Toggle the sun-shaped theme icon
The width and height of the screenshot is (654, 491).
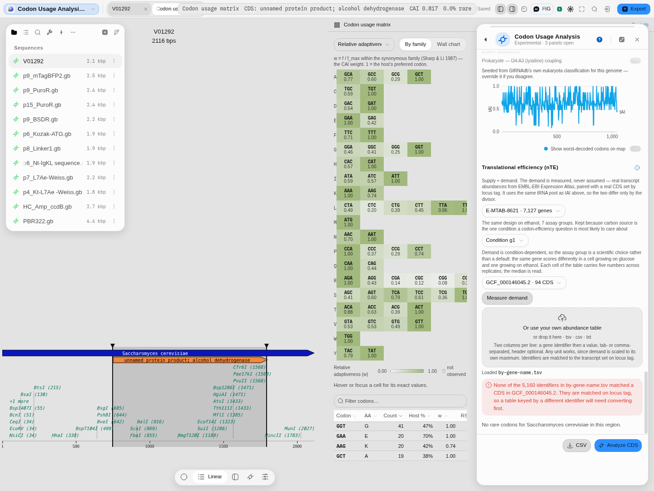[x=570, y=9]
